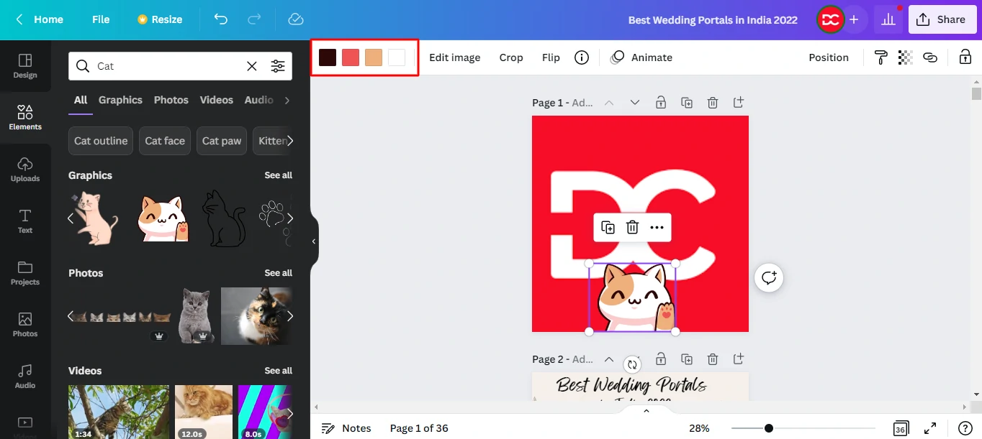
Task: Expand the page thumbnails bar chevron
Action: click(647, 410)
